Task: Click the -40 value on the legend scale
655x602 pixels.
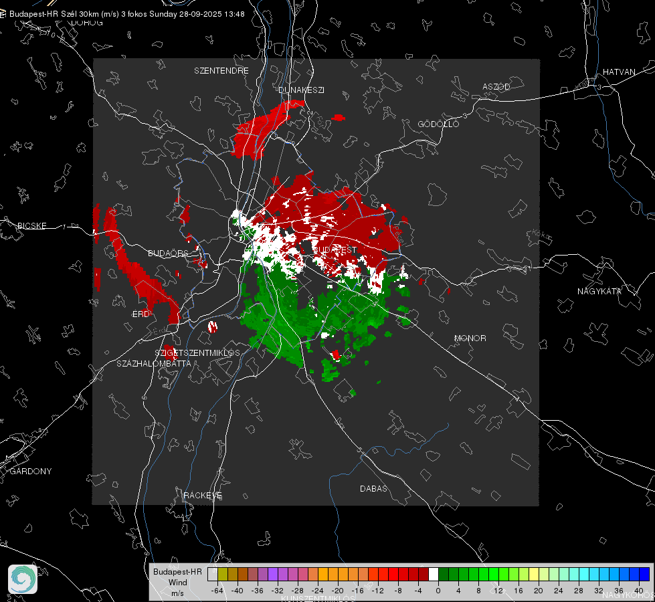Action: tap(238, 591)
